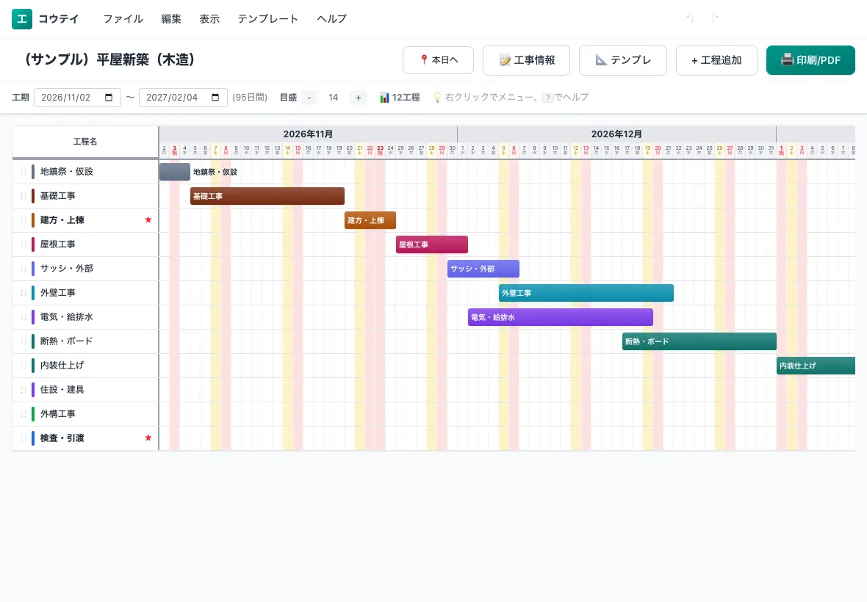Click drag handle of 電気・給排水 row
This screenshot has width=867, height=602.
(x=24, y=317)
